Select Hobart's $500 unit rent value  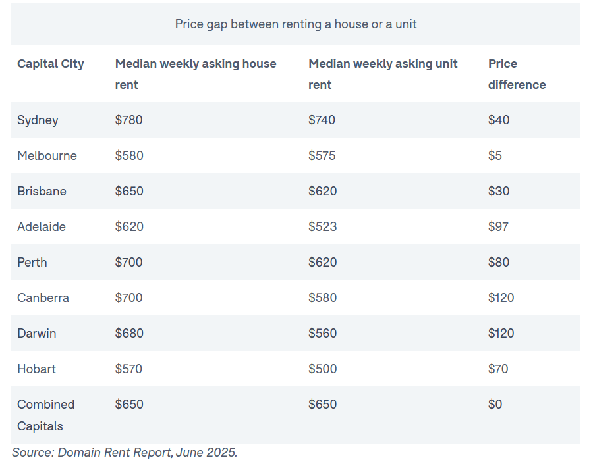coord(323,369)
